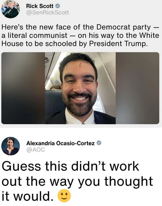Open Rick Scott's profile avatar
Screen dimensions: 162x206
pyautogui.click(x=11, y=9)
